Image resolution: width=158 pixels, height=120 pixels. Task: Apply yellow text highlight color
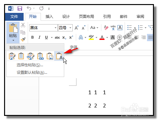(91, 37)
